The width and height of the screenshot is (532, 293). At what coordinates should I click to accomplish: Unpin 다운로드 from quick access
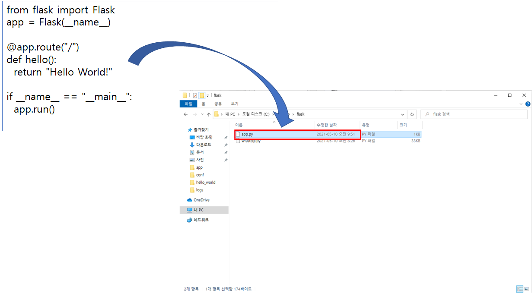226,145
